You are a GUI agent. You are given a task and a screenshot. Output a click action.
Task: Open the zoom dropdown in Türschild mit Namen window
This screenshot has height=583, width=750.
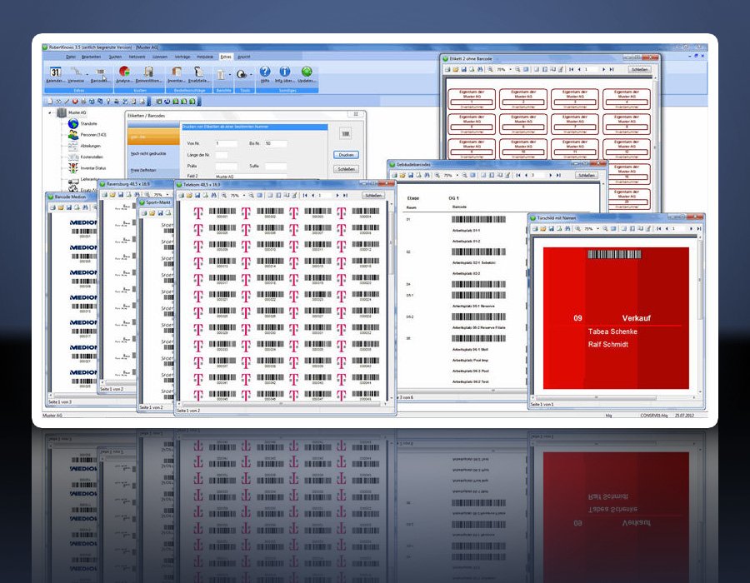597,229
